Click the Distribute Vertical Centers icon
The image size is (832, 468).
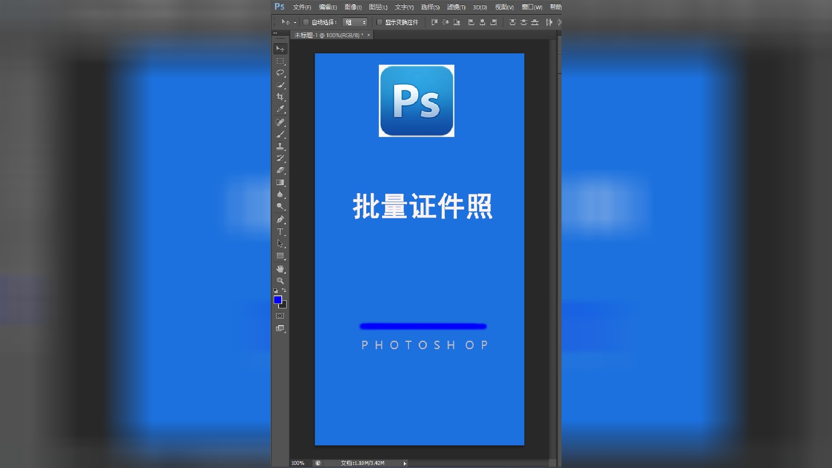tap(524, 22)
